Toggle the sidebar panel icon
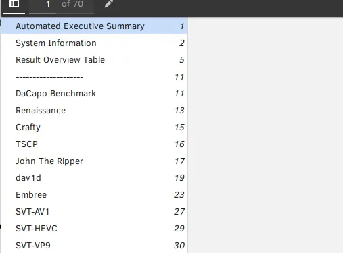 click(14, 4)
